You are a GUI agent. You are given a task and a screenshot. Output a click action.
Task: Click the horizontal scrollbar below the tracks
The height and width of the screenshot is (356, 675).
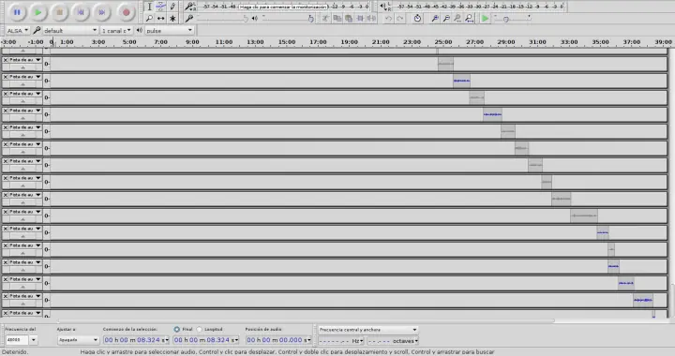[x=306, y=320]
